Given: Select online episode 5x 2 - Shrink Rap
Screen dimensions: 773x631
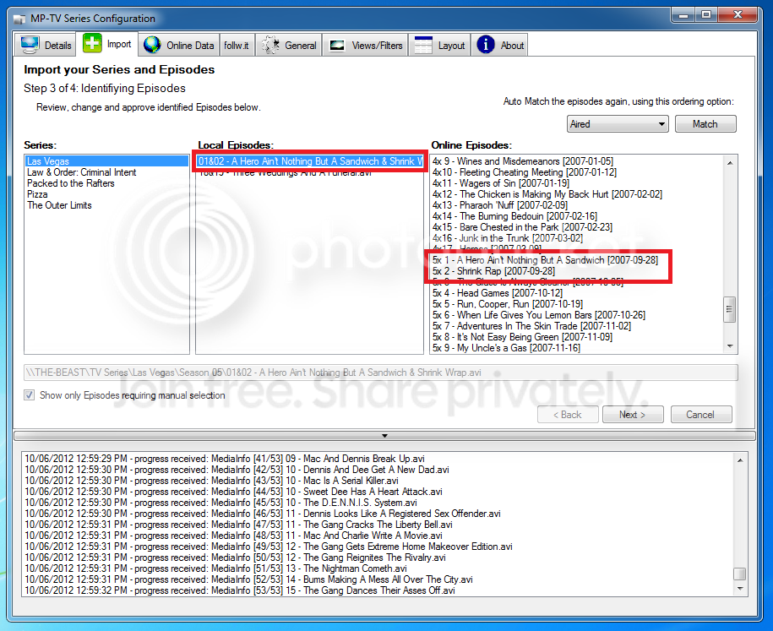Looking at the screenshot, I should click(494, 271).
